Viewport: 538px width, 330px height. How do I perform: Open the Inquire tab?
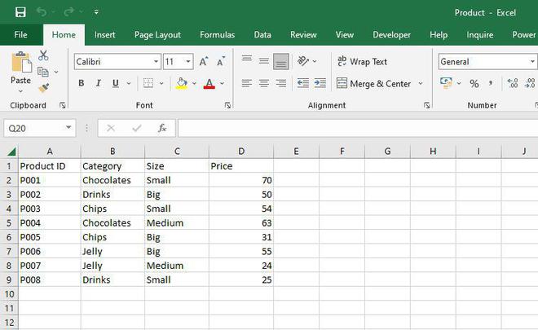479,35
